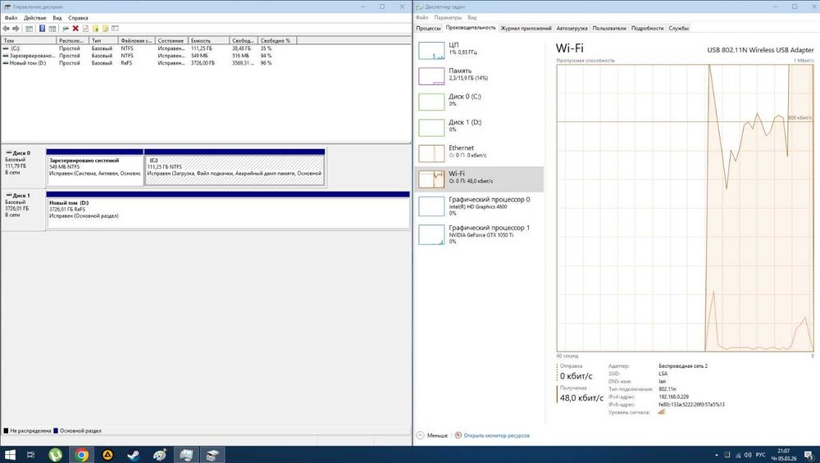Select the Зарезервировано volume row in list
The image size is (820, 463).
[x=149, y=56]
